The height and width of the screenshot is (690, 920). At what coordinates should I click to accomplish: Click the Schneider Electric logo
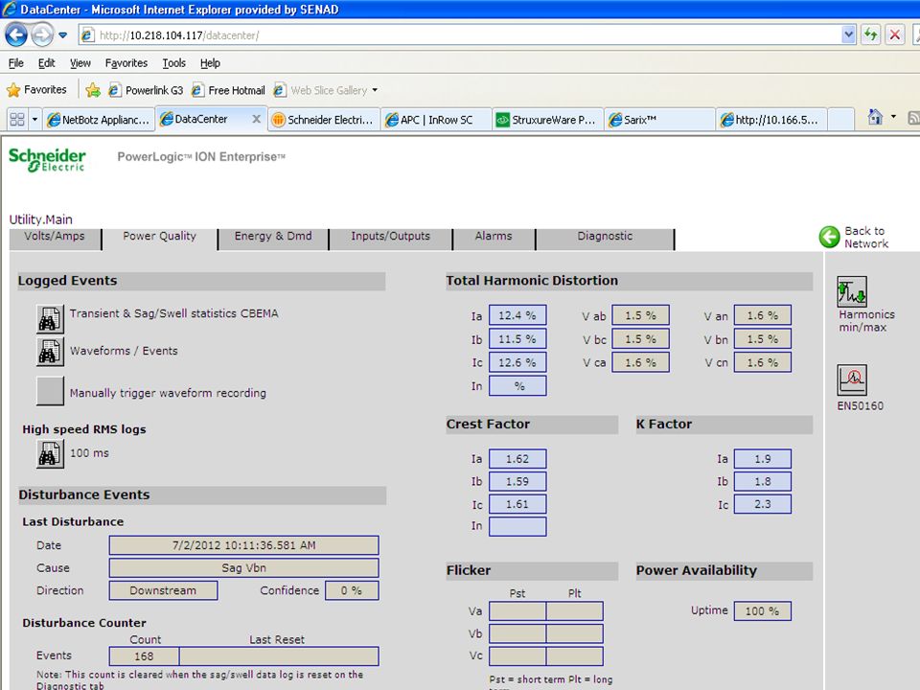pyautogui.click(x=47, y=160)
